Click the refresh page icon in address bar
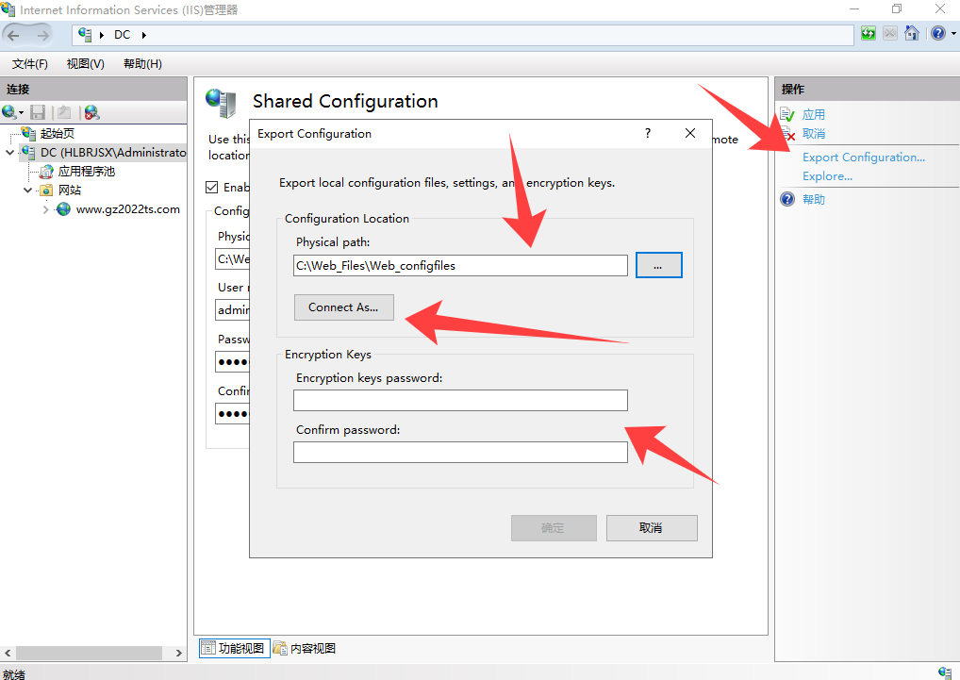Screen dimensions: 960x680 tap(869, 34)
